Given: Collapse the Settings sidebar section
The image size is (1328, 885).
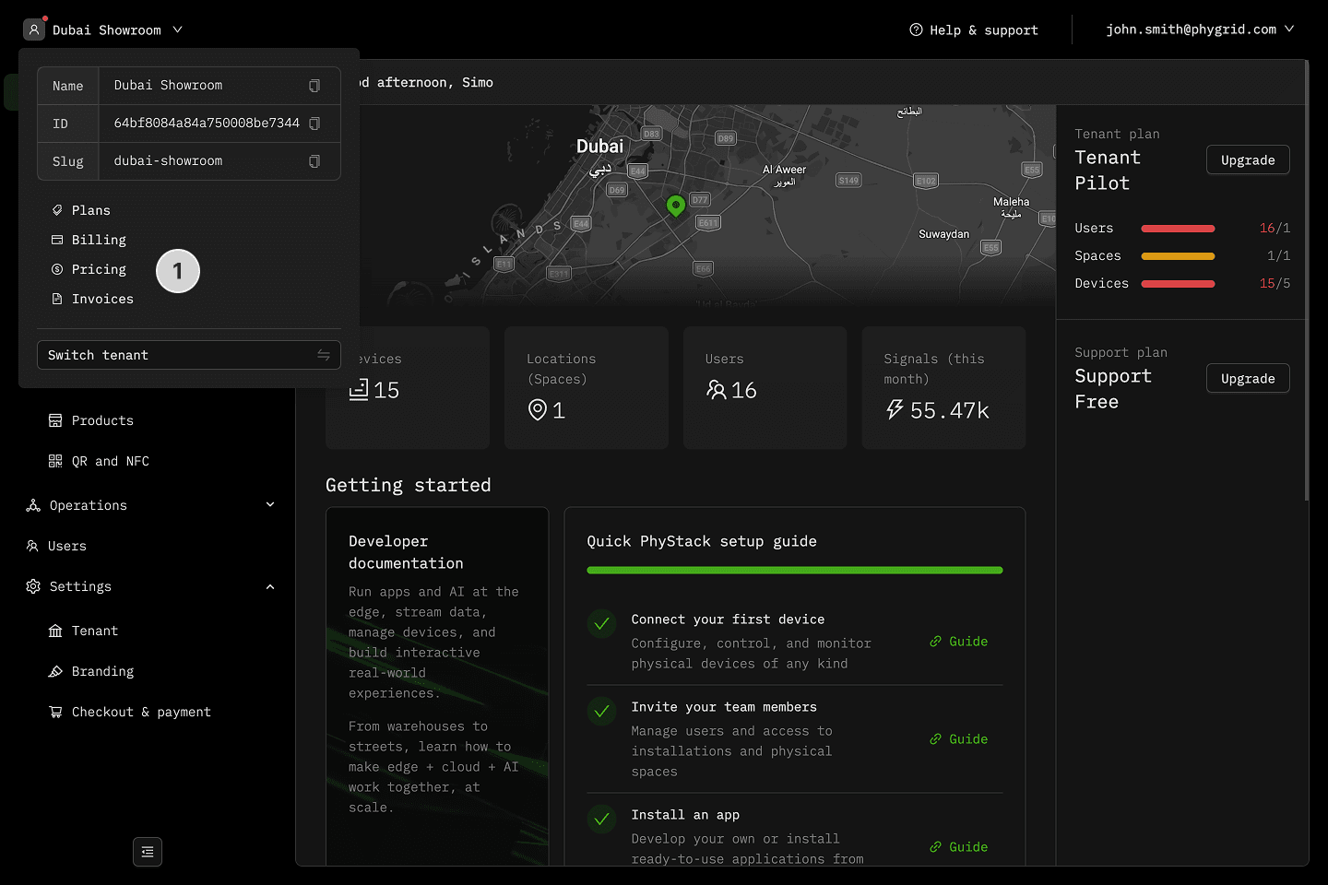Looking at the screenshot, I should point(270,587).
